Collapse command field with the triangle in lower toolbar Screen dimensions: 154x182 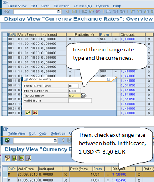[63, 140]
